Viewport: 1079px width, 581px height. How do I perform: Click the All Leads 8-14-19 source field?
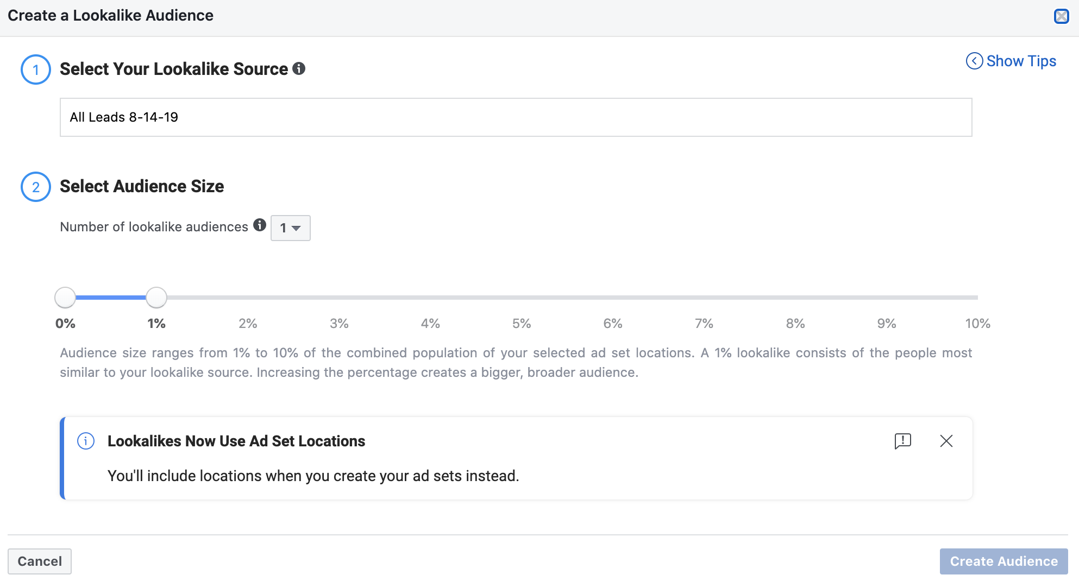click(515, 117)
